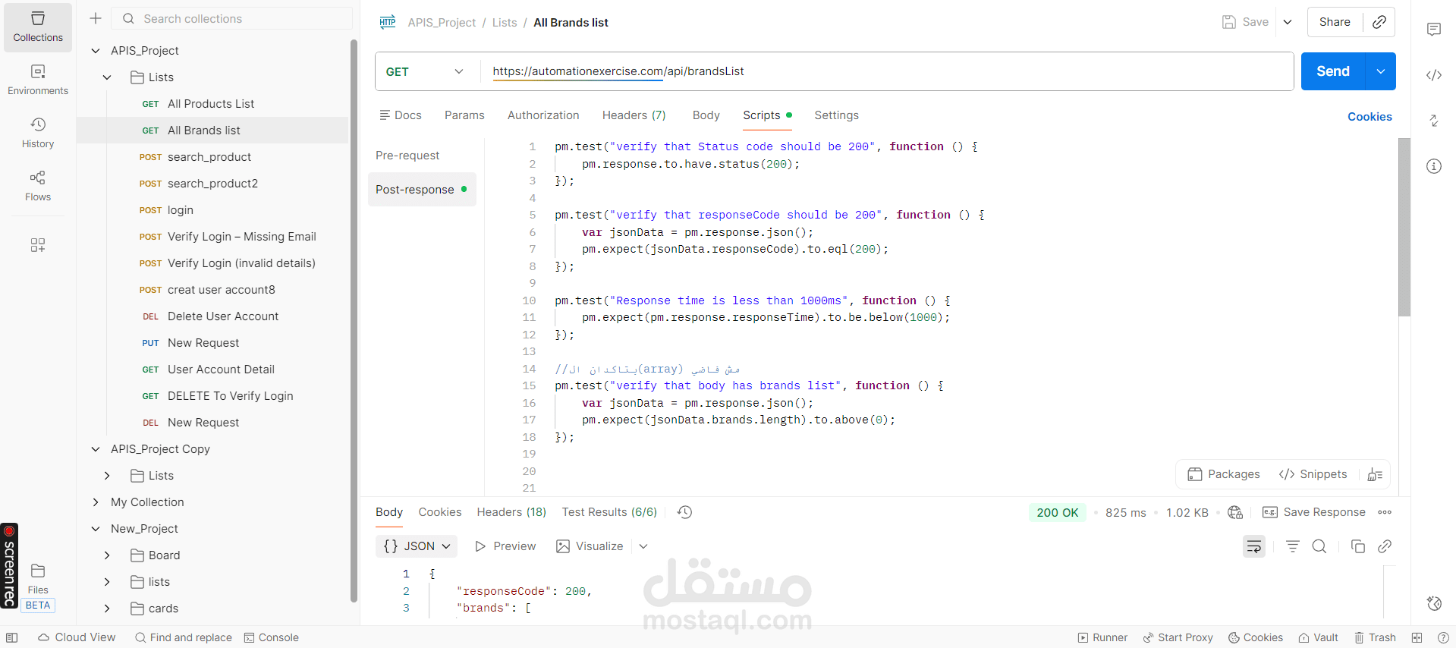This screenshot has width=1456, height=648.
Task: Switch to the Settings tab
Action: tap(836, 115)
